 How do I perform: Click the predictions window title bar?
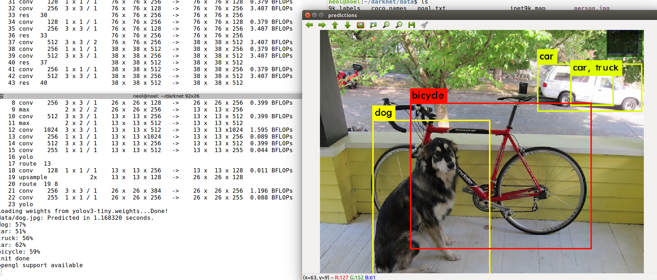click(x=479, y=15)
